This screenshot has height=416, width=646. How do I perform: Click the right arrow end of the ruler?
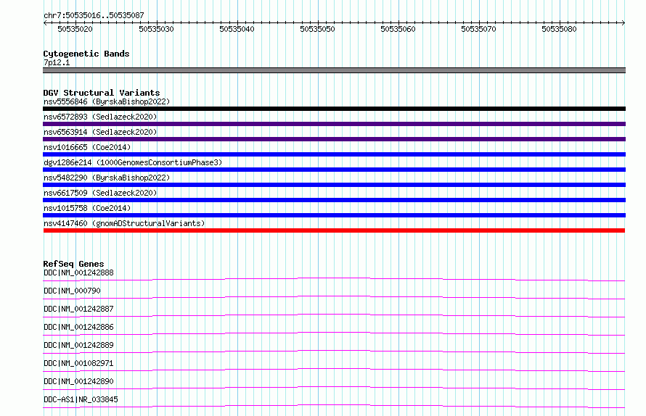[623, 23]
